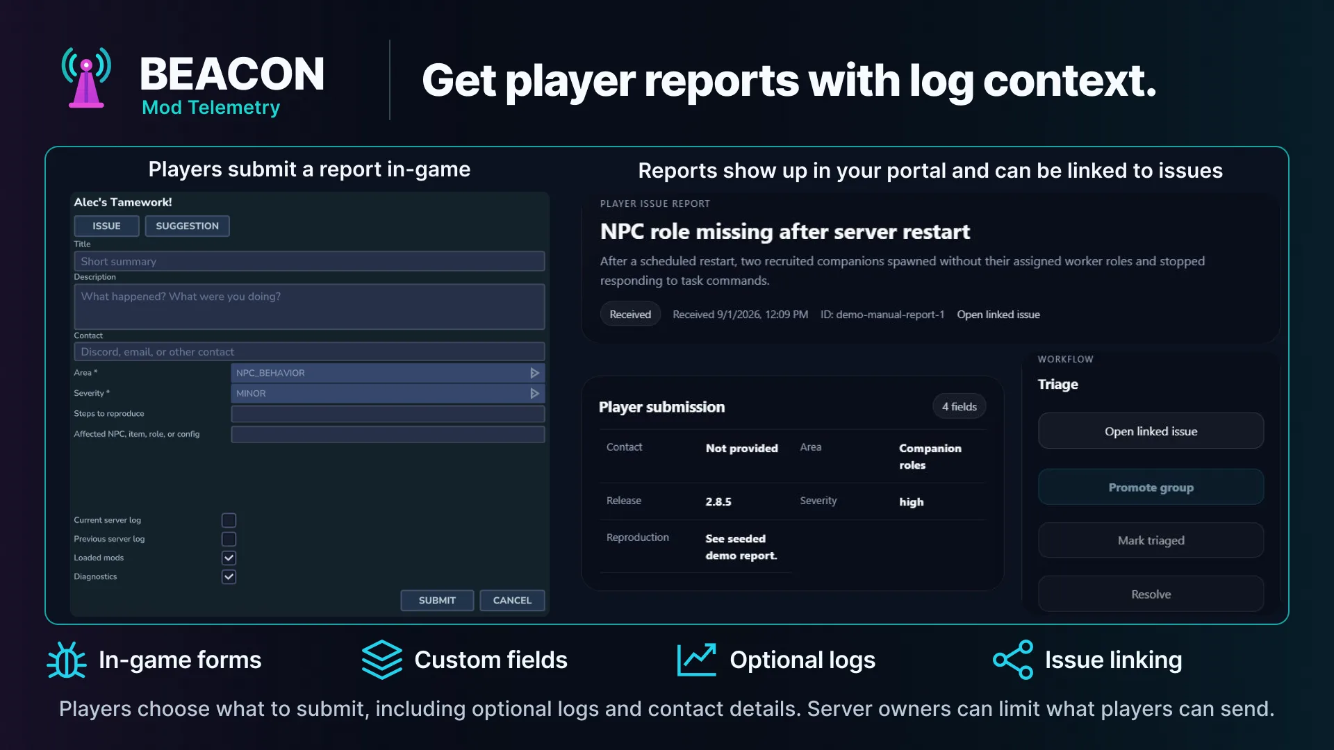Click the Received 9/1/2026, 12:09 PM timestamp
1334x750 pixels.
click(x=740, y=315)
